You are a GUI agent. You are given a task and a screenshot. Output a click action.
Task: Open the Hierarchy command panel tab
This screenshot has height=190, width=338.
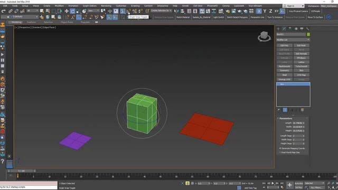point(290,28)
